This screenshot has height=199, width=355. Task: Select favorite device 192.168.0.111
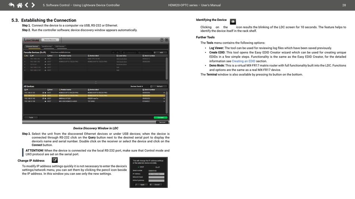click(95, 67)
